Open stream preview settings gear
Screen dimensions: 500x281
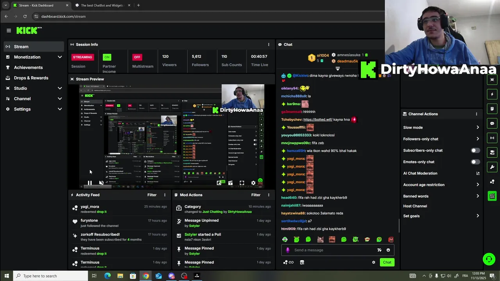coord(253,183)
